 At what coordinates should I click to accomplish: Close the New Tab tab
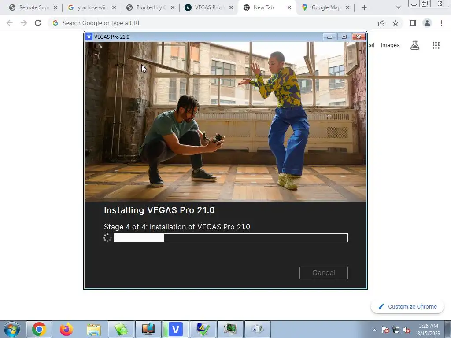point(289,8)
